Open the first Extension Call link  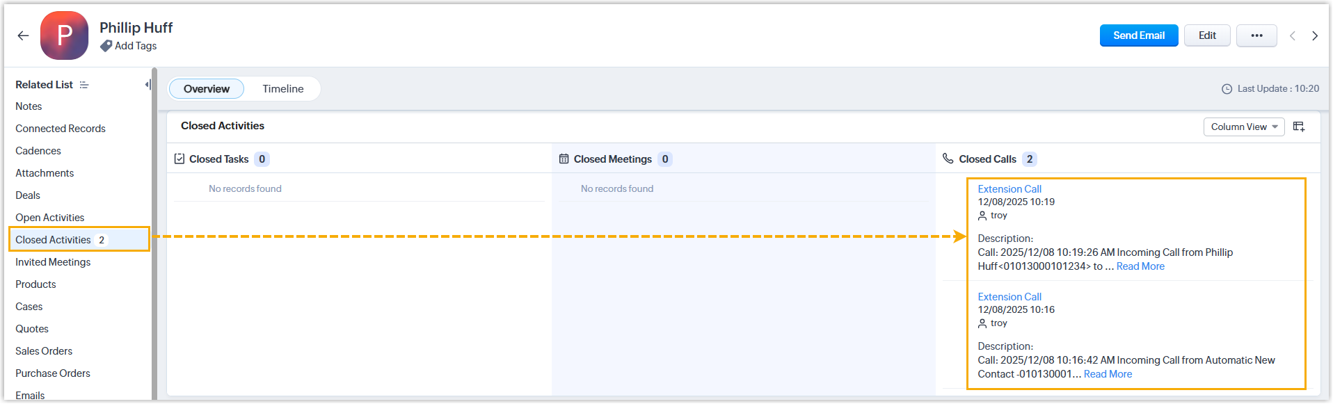(1009, 189)
